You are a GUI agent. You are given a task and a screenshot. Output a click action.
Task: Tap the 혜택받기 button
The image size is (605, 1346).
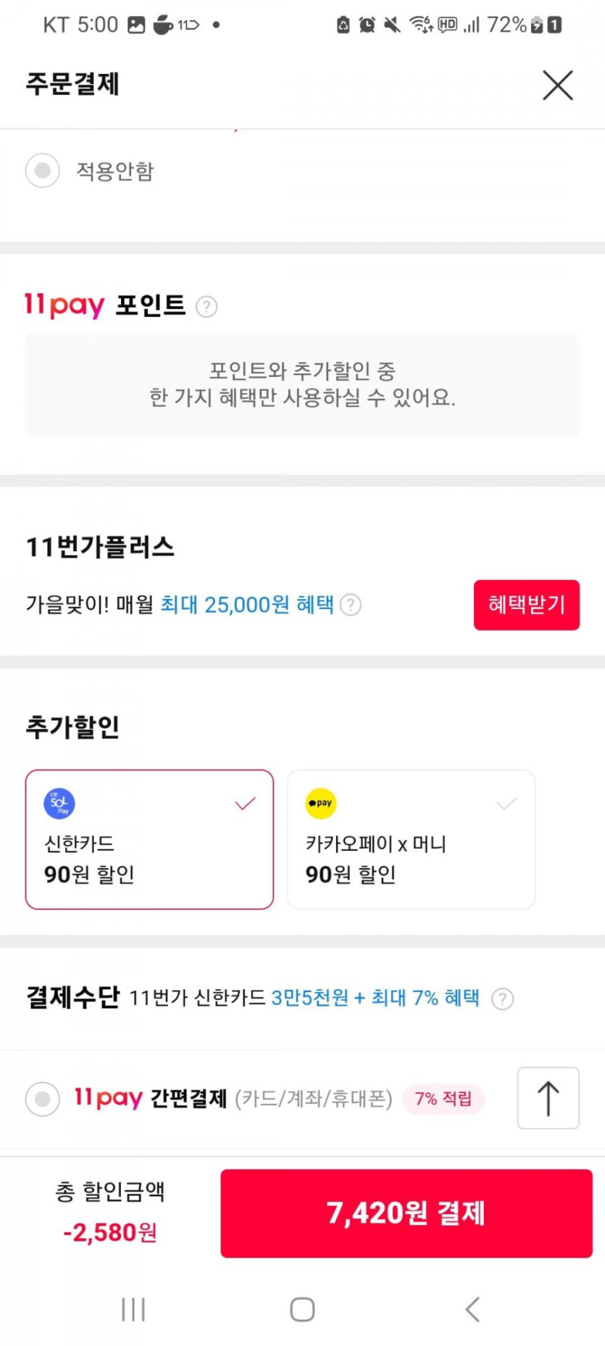(x=526, y=605)
